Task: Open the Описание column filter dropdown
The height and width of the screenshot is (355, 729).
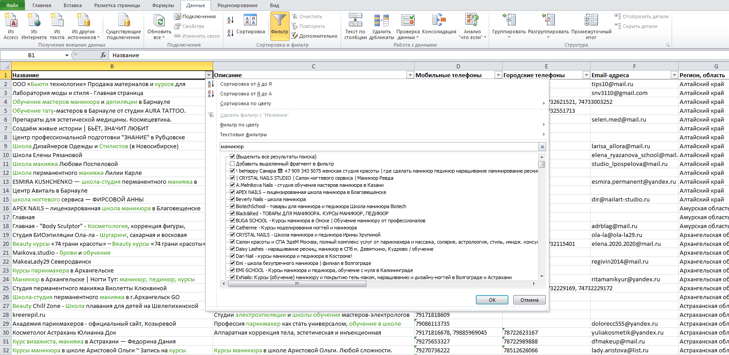Action: coord(410,75)
